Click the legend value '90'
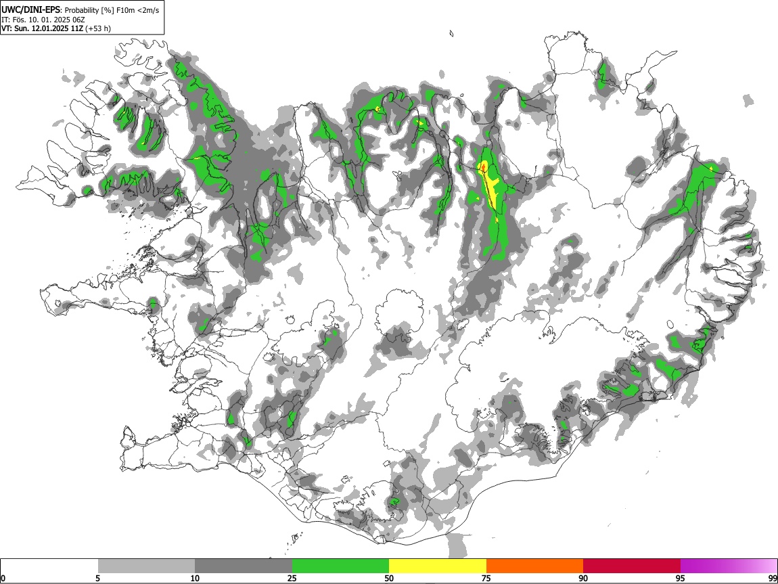 tap(583, 578)
